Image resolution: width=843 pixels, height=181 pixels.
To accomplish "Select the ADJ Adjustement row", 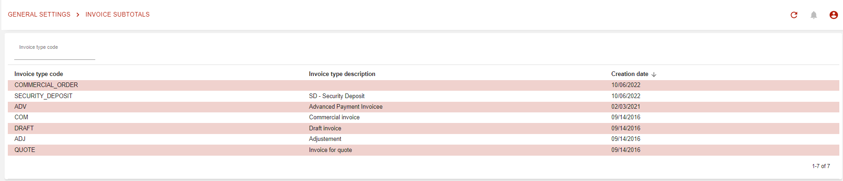I will (x=423, y=139).
